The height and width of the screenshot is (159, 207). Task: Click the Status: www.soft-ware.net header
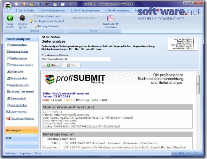point(117,107)
